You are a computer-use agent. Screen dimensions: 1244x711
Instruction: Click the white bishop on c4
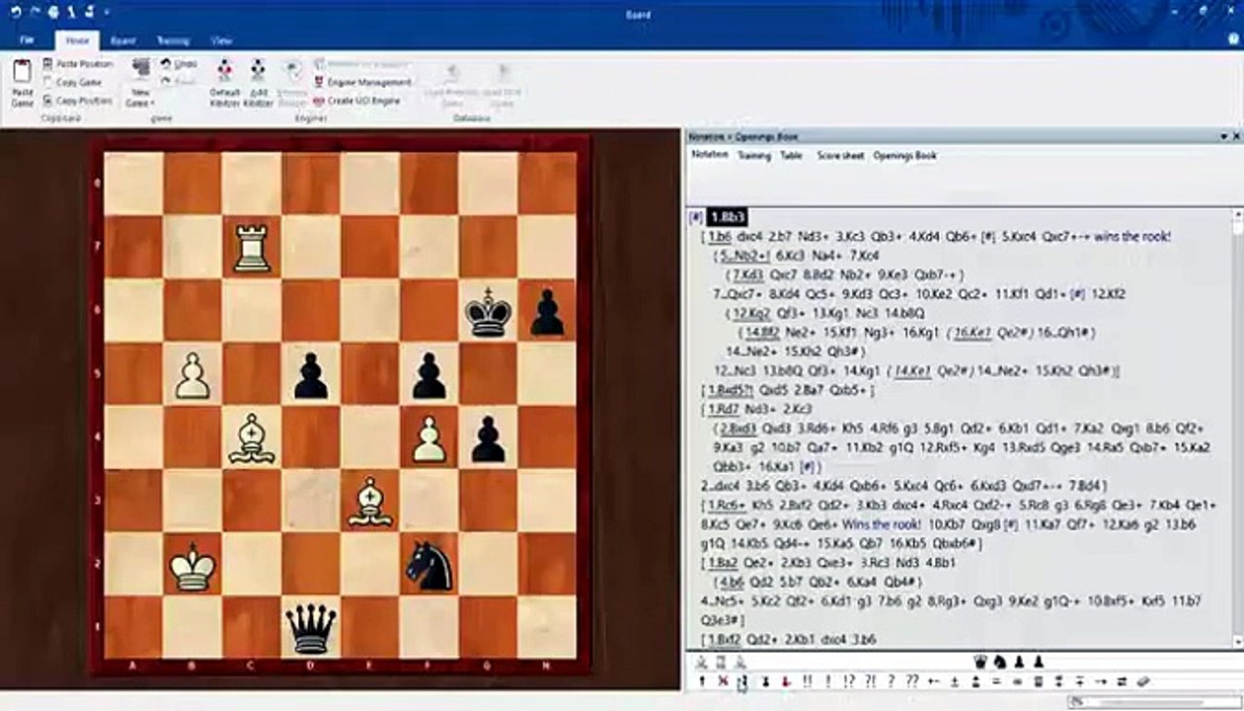point(252,437)
